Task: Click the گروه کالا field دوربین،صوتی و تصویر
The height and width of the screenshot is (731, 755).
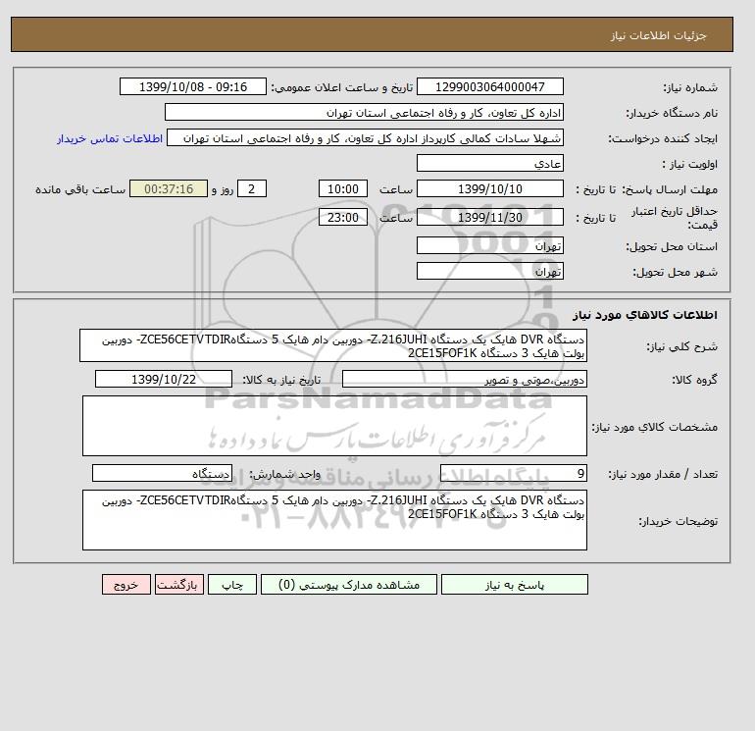Action: point(464,379)
